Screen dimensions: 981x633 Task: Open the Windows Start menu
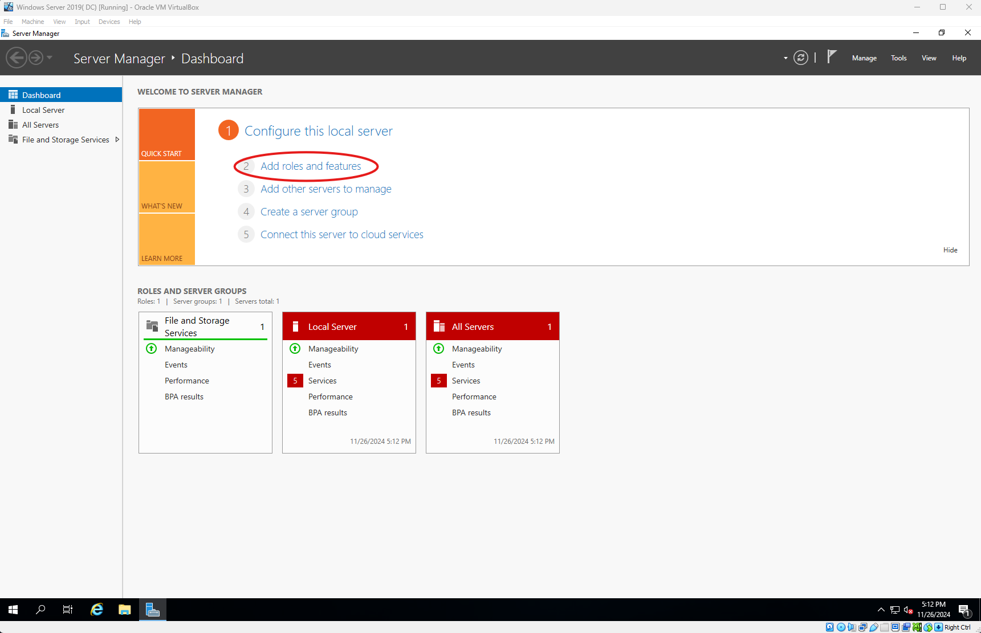[x=13, y=610]
